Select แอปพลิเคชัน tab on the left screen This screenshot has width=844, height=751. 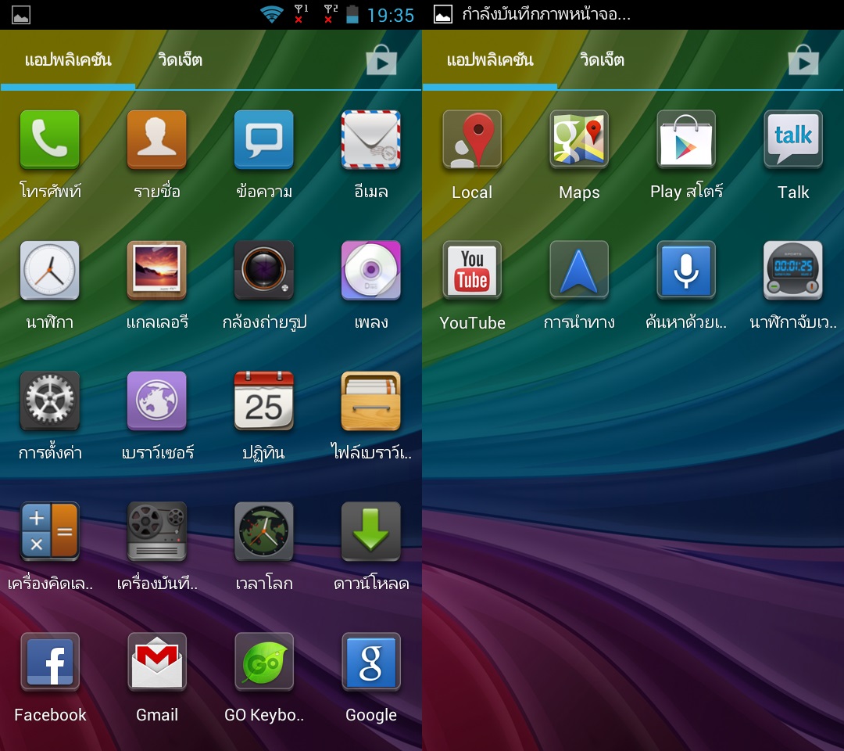pos(68,59)
